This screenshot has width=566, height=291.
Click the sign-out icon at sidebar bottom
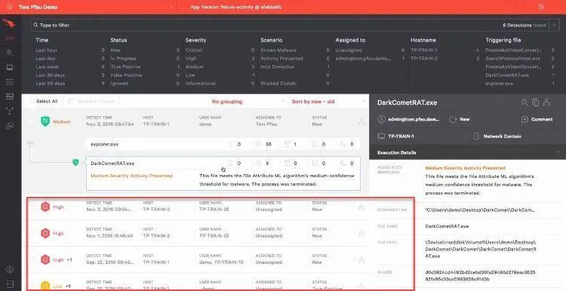[10, 284]
